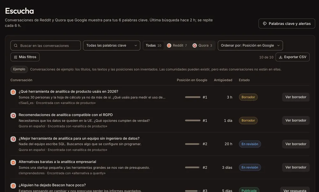Click Reddit icon beside ¿Alguien ha dejado Beacon
This screenshot has height=192, width=319.
pyautogui.click(x=13, y=186)
